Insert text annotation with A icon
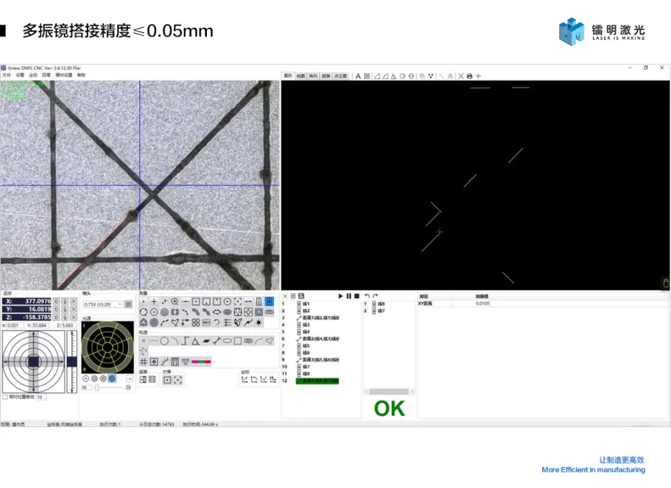This screenshot has height=488, width=671. (x=358, y=76)
